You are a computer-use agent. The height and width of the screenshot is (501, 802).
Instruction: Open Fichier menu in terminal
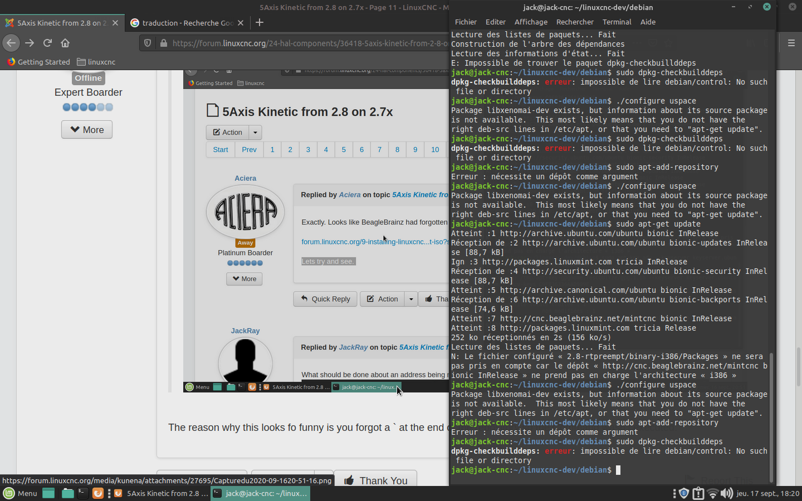(x=466, y=22)
